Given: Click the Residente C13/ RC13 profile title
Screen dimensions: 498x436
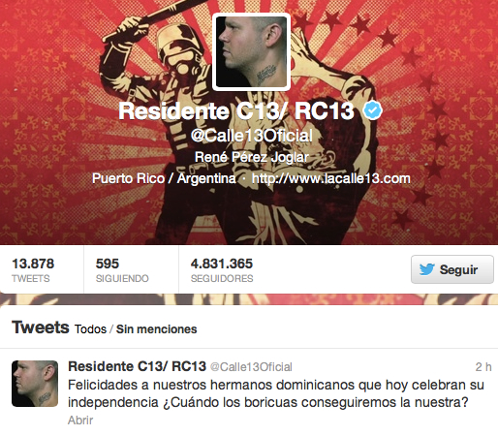Looking at the screenshot, I should point(236,111).
